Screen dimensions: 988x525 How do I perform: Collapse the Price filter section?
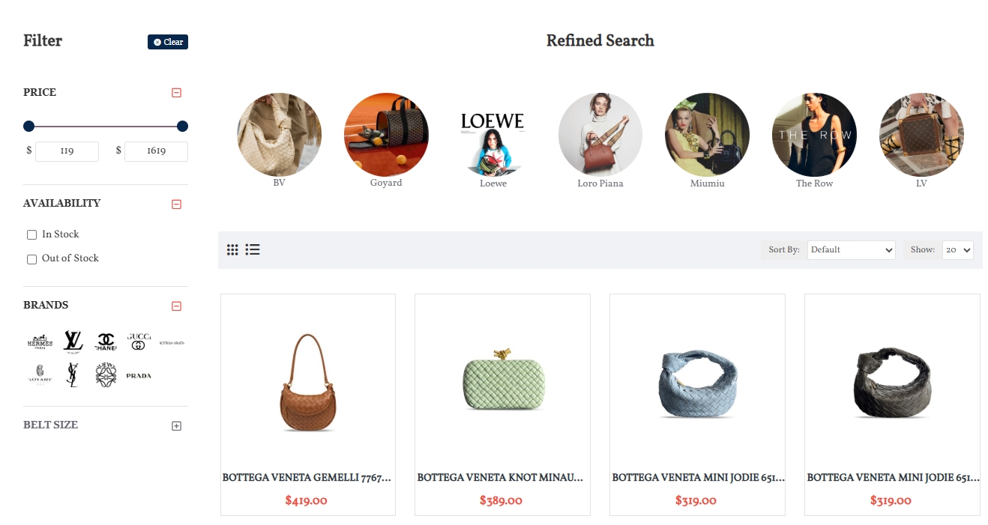[x=177, y=93]
